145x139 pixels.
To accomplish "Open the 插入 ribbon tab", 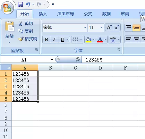I will 43,14.
